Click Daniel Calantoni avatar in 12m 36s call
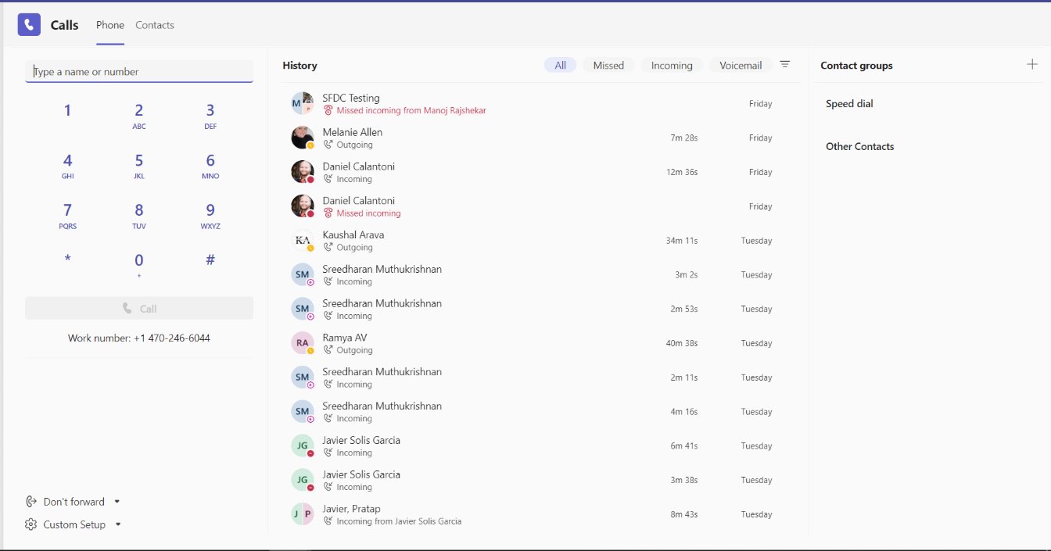Image resolution: width=1051 pixels, height=551 pixels. coord(303,172)
